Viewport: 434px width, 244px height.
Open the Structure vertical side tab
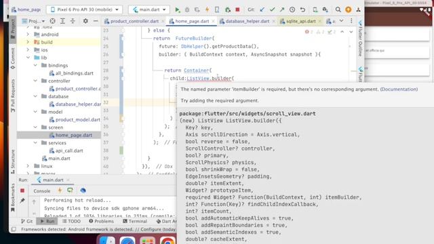(13, 161)
